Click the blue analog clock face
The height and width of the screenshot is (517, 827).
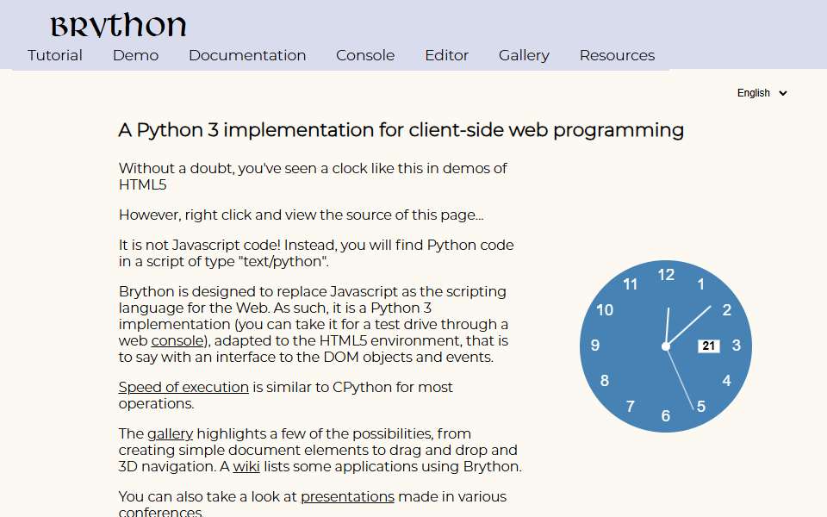click(666, 346)
